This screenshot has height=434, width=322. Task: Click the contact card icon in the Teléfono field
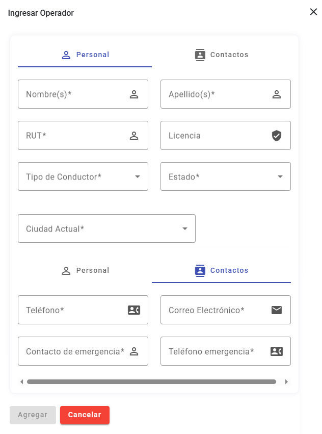(x=133, y=310)
